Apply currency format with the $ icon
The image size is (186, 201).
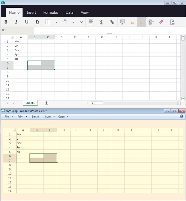pyautogui.click(x=101, y=22)
